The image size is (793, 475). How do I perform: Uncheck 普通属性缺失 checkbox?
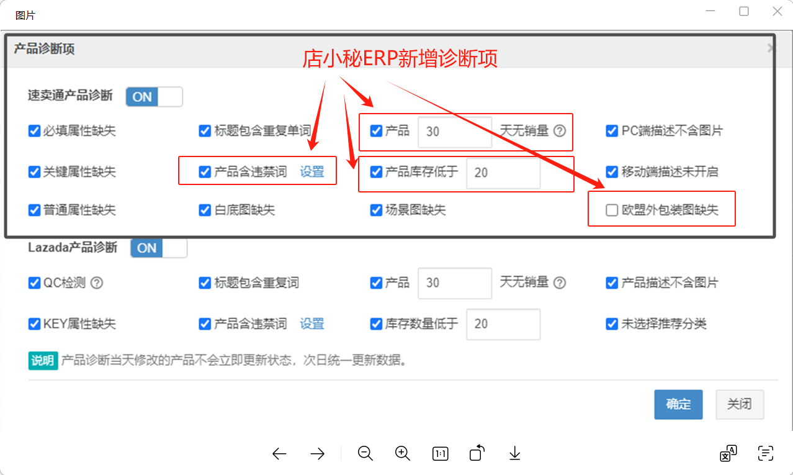click(34, 210)
